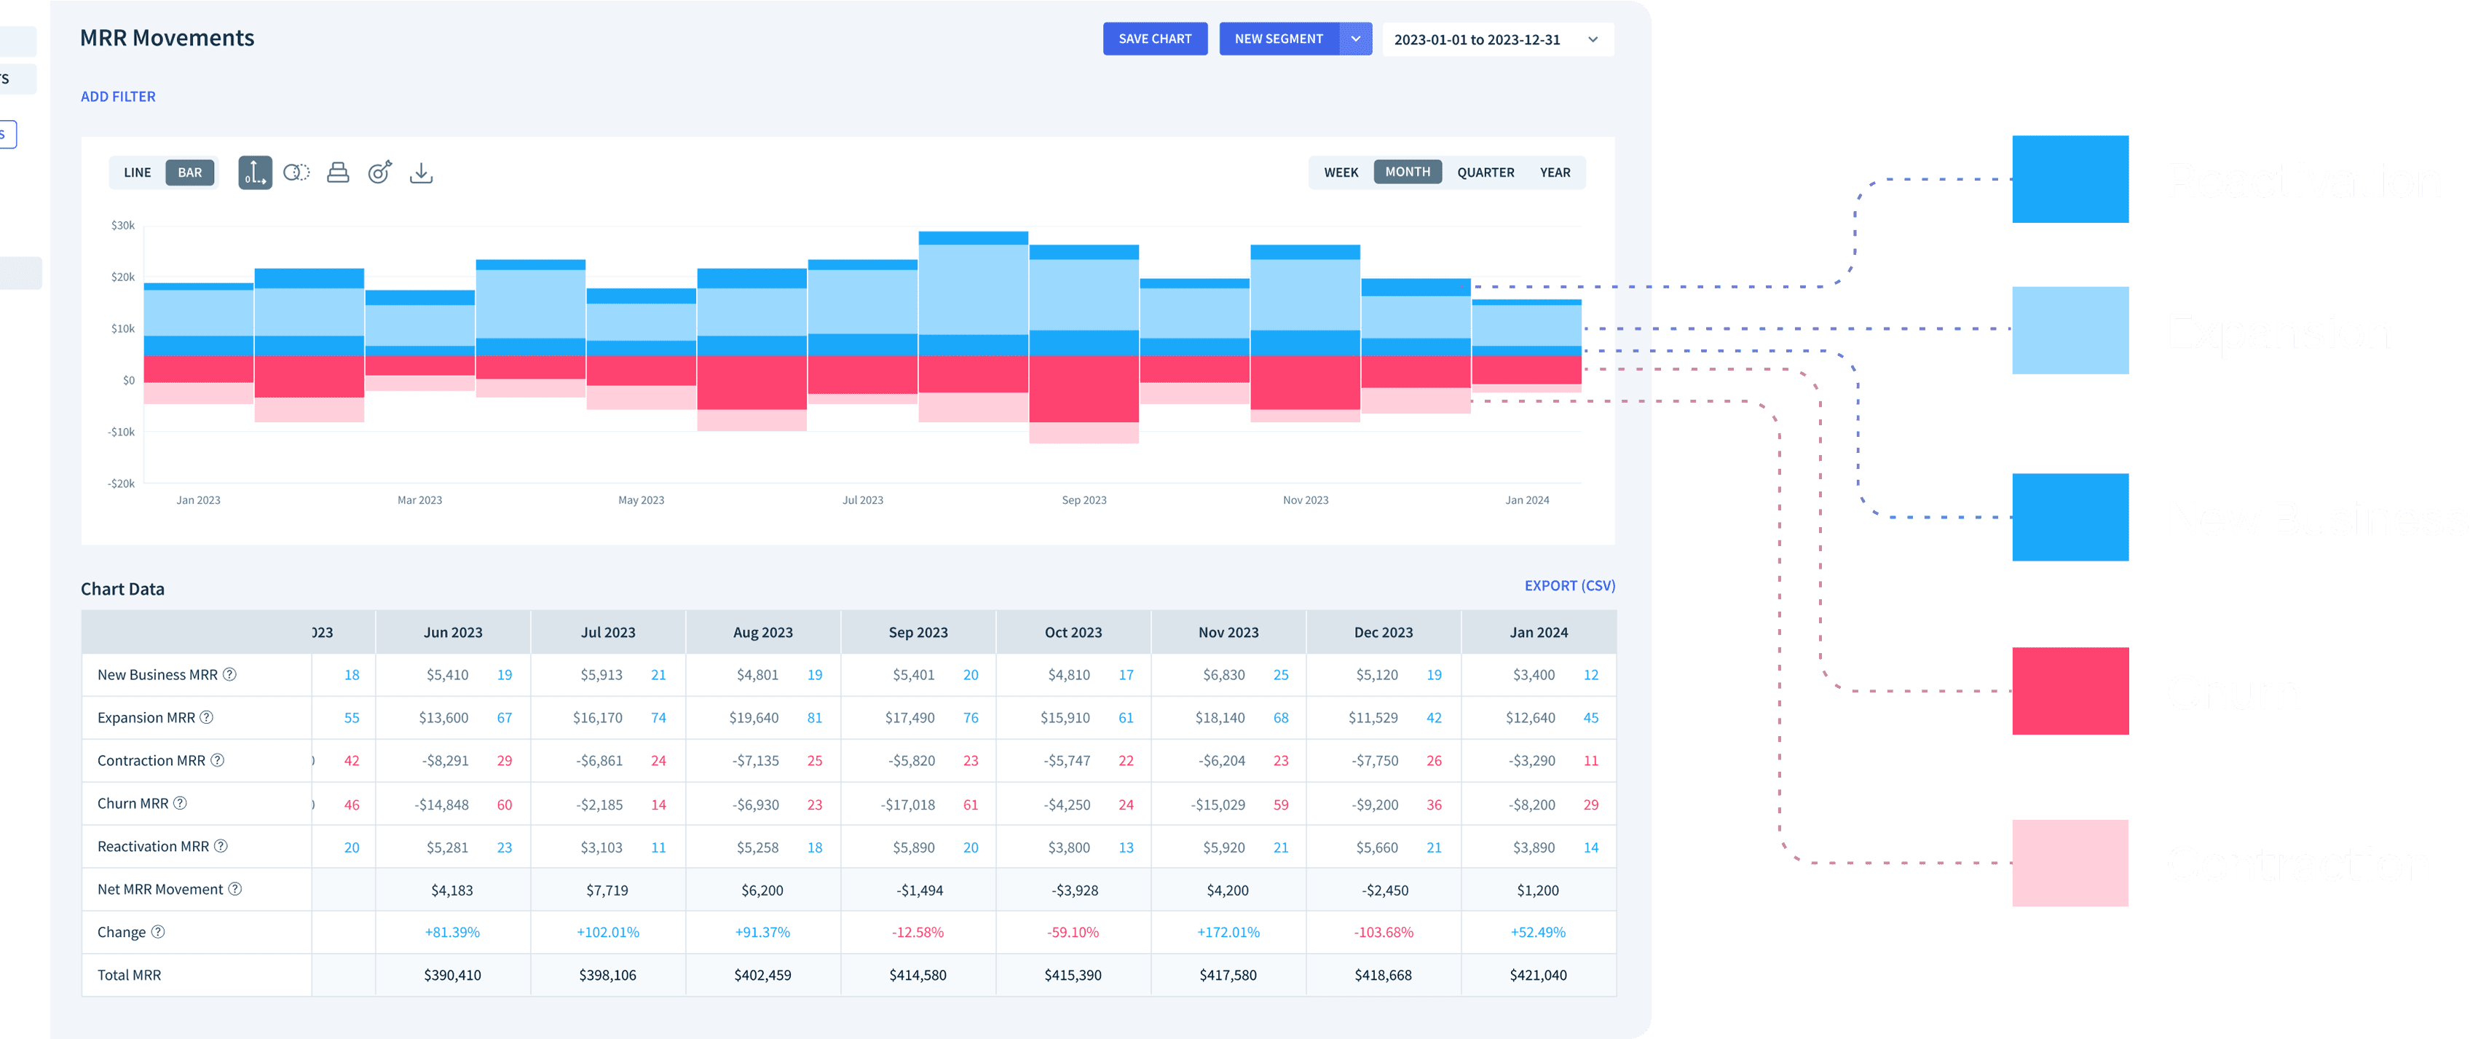Click the download chart icon
This screenshot has height=1039, width=2470.
[421, 173]
